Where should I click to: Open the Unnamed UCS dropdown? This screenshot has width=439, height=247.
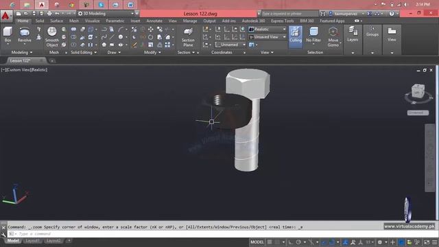pyautogui.click(x=230, y=45)
